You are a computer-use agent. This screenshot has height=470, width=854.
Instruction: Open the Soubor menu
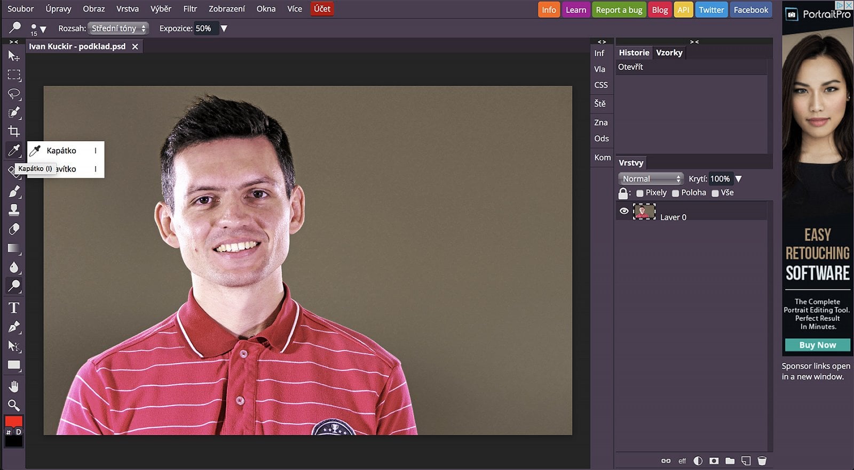click(x=21, y=9)
